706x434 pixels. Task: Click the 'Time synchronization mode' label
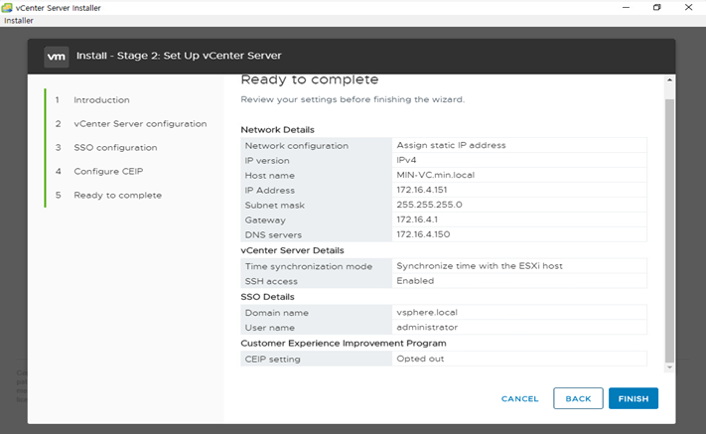(x=309, y=266)
